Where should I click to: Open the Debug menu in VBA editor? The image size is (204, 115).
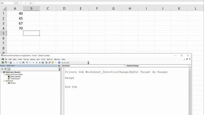point(33,59)
